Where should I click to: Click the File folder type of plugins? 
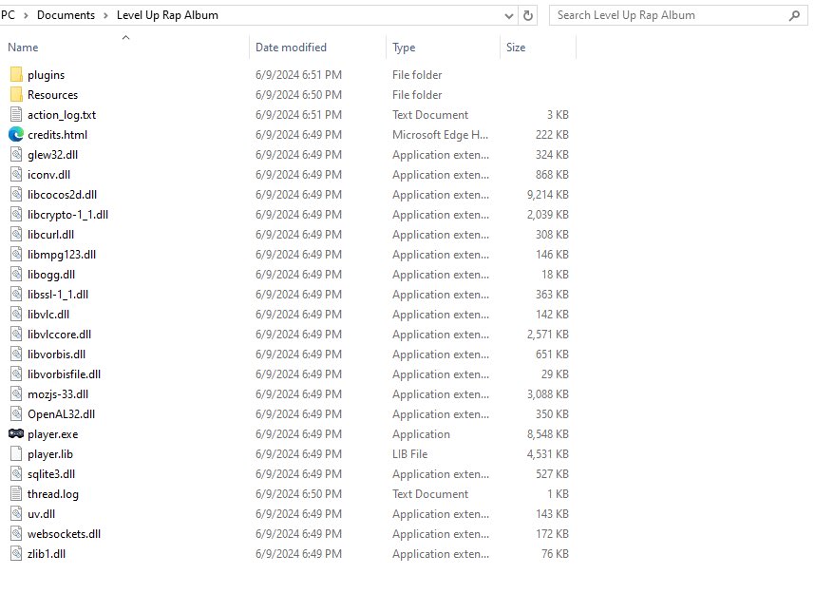[417, 75]
